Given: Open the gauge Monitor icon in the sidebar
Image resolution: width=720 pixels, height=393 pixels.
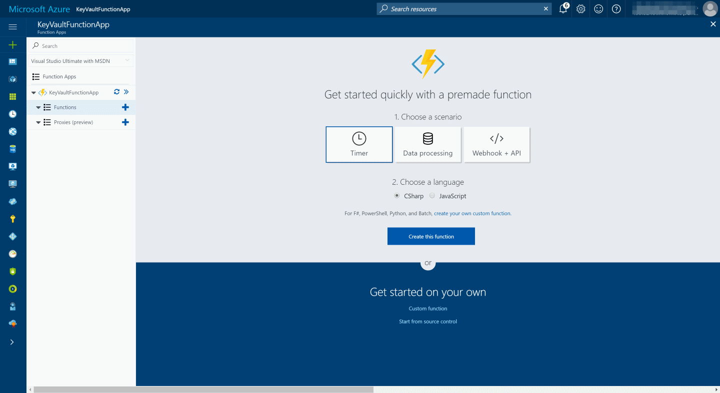Looking at the screenshot, I should pos(13,254).
